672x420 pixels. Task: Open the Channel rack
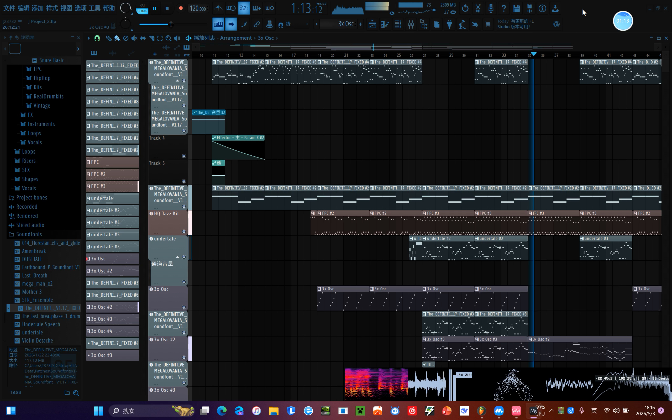pos(398,24)
